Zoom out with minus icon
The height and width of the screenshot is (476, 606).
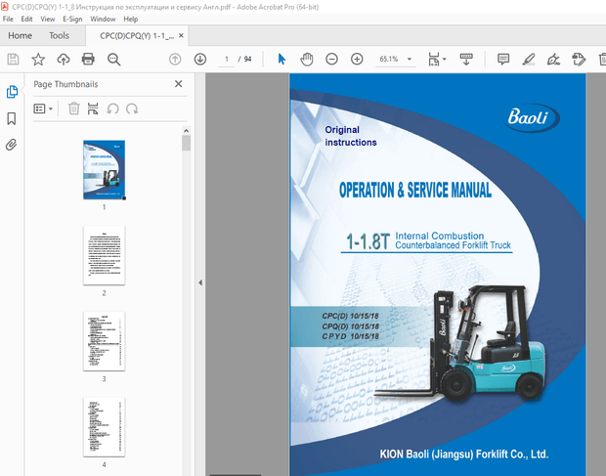coord(331,59)
